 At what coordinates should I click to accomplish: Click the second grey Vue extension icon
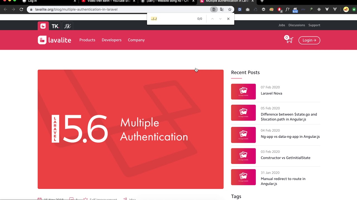(x=335, y=9)
